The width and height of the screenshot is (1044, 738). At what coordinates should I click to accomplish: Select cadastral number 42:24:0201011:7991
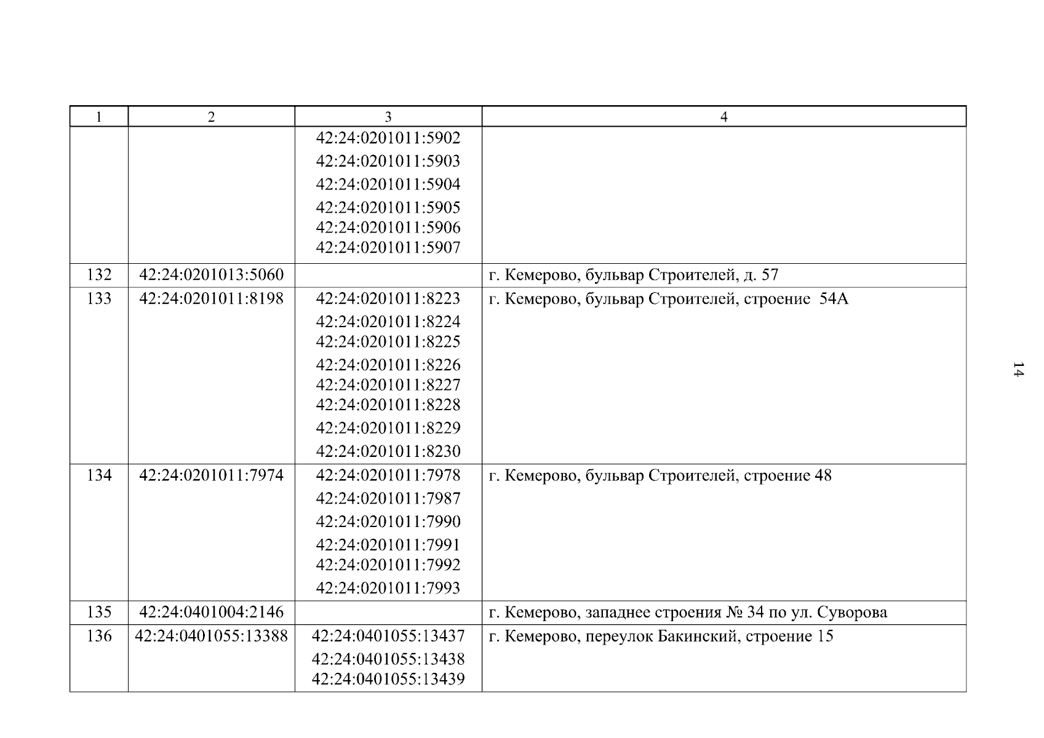pyautogui.click(x=388, y=546)
